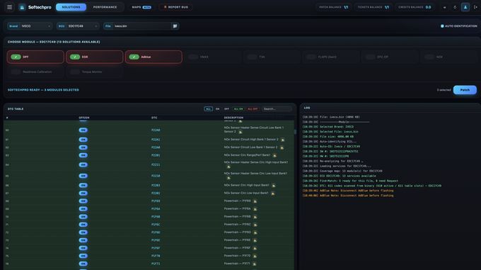The image size is (481, 270).
Task: Filter DTC table by ON
Action: click(x=217, y=108)
